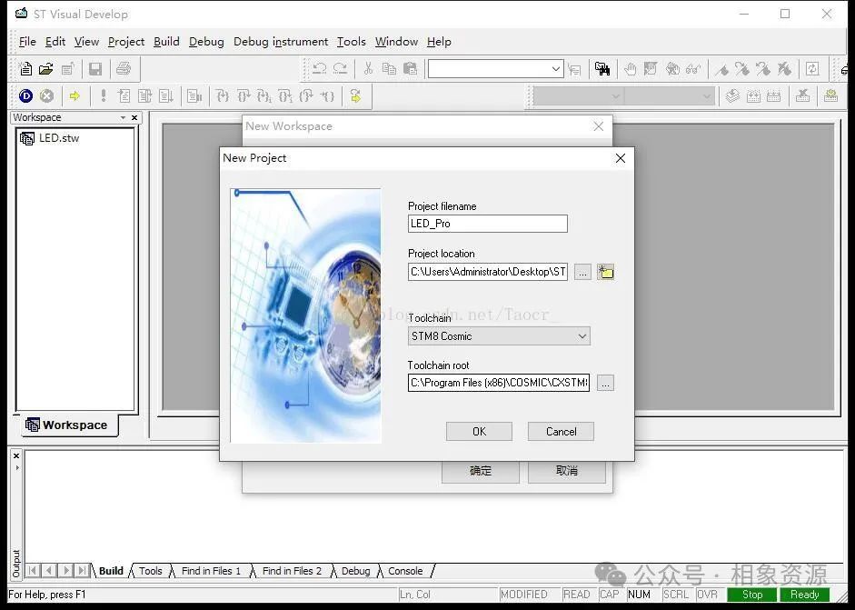The height and width of the screenshot is (610, 855).
Task: Click the New file toolbar icon
Action: click(x=25, y=69)
